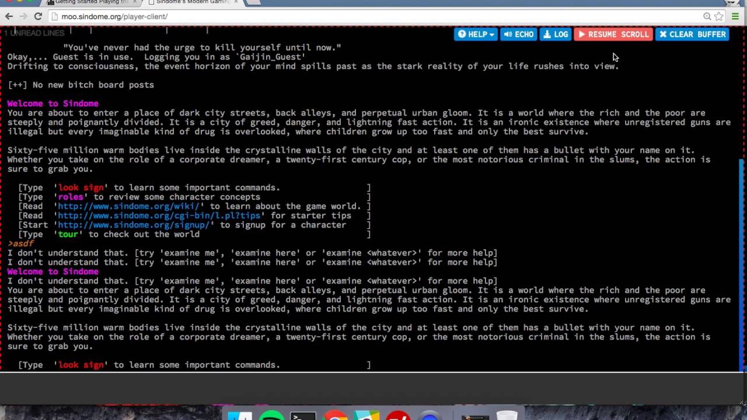Open Terminal from the dock
The image size is (747, 420).
pos(303,415)
